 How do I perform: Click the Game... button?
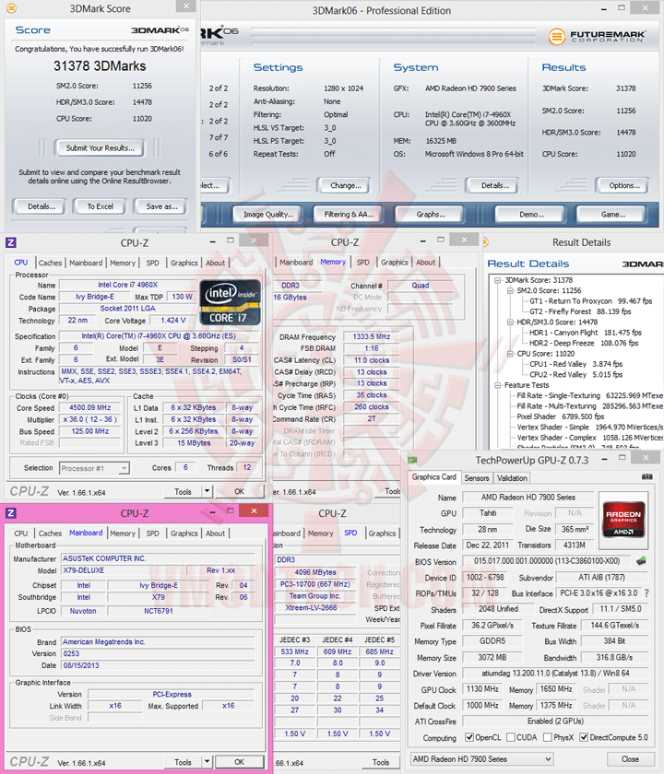[x=613, y=214]
